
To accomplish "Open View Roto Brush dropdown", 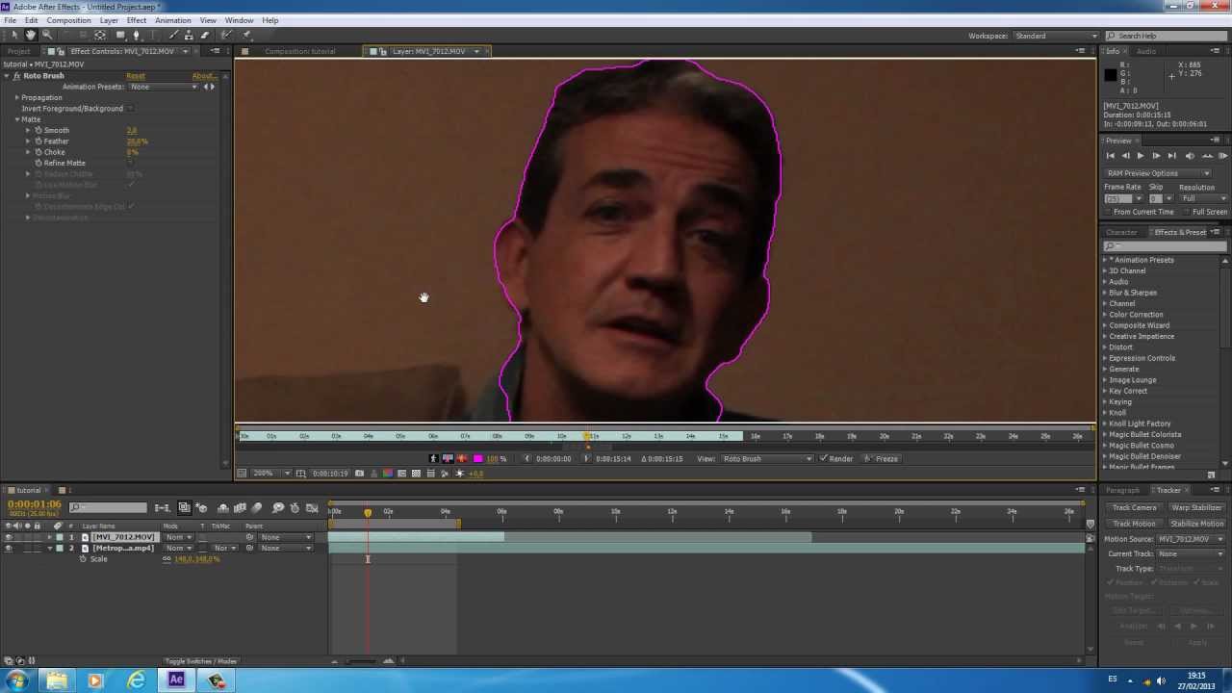I will (767, 459).
